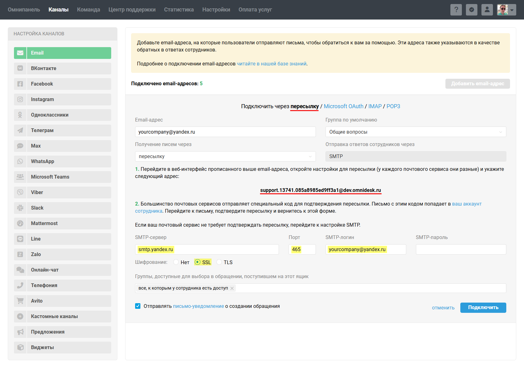Click the Telegram channel icon
The image size is (524, 368).
[20, 130]
